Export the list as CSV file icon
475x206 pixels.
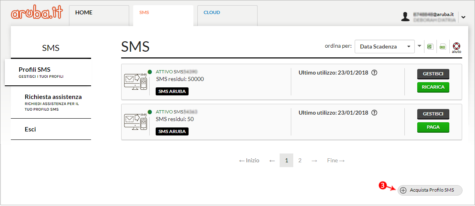[x=443, y=46]
